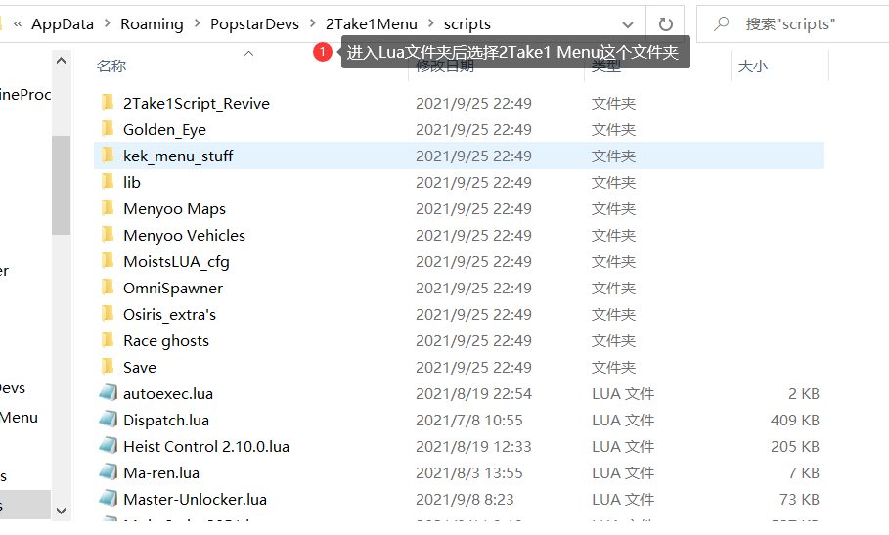
Task: Click LUA 文件 type of Ma-ren.lua
Action: [x=623, y=473]
